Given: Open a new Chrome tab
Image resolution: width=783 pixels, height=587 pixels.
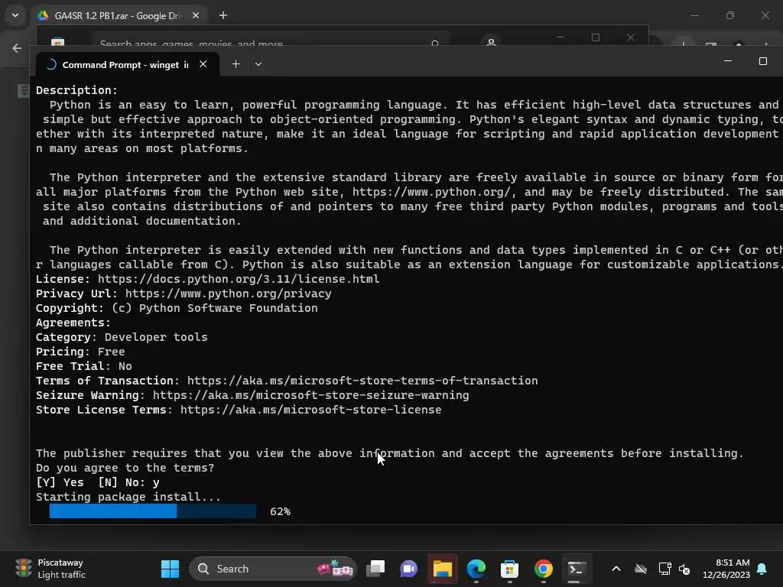Looking at the screenshot, I should 223,15.
